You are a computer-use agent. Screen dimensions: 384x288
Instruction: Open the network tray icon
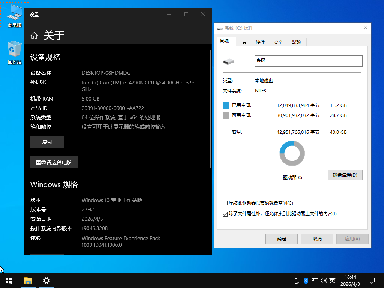click(315, 280)
